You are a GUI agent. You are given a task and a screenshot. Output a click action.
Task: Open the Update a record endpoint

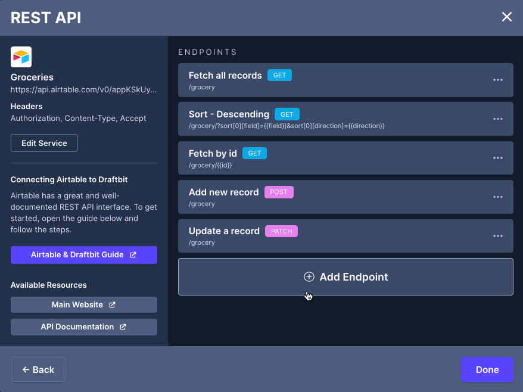coord(345,236)
